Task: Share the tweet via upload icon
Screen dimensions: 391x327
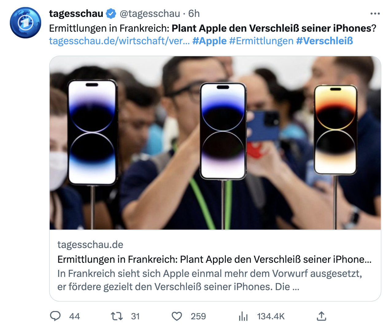Action: pos(321,316)
